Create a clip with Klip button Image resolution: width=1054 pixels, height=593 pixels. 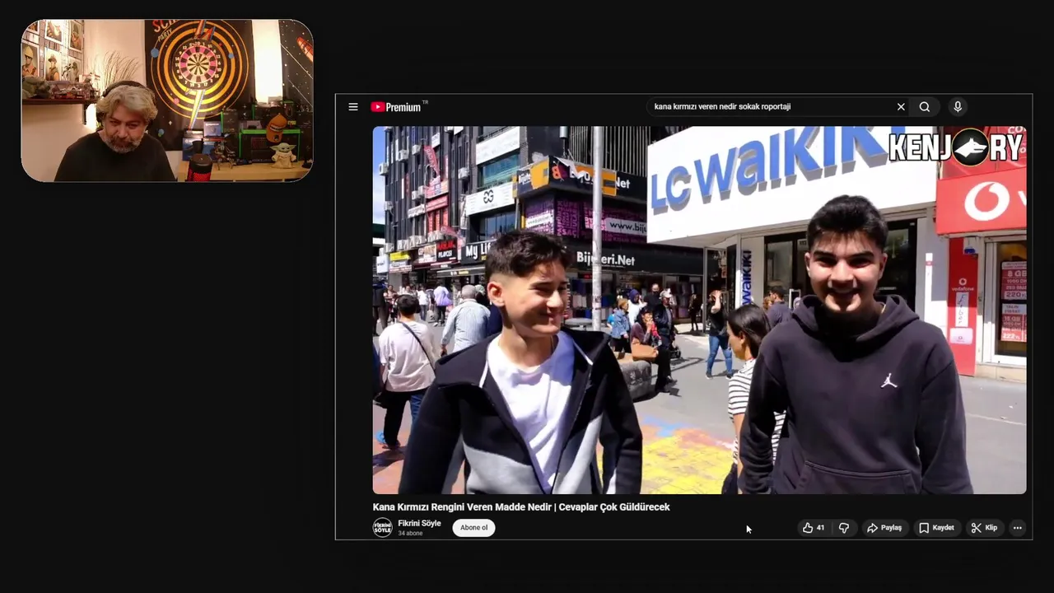[984, 528]
